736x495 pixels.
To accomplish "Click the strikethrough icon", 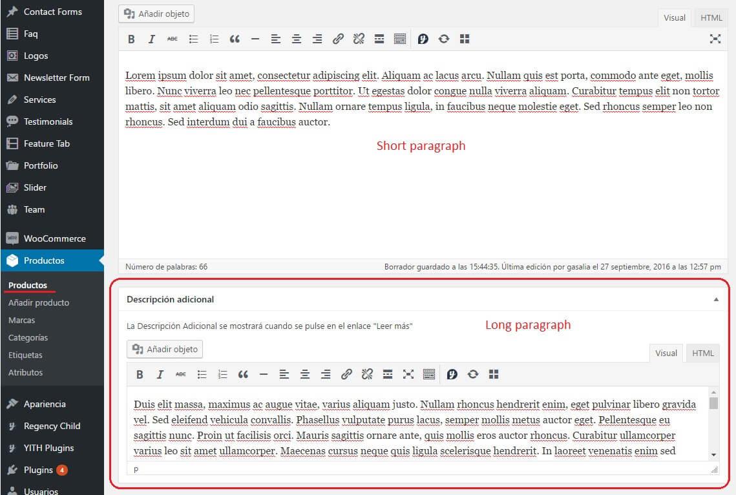I will 173,39.
